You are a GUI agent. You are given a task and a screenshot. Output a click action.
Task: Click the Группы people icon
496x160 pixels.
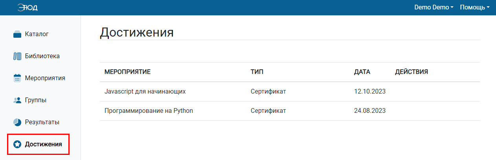point(17,100)
